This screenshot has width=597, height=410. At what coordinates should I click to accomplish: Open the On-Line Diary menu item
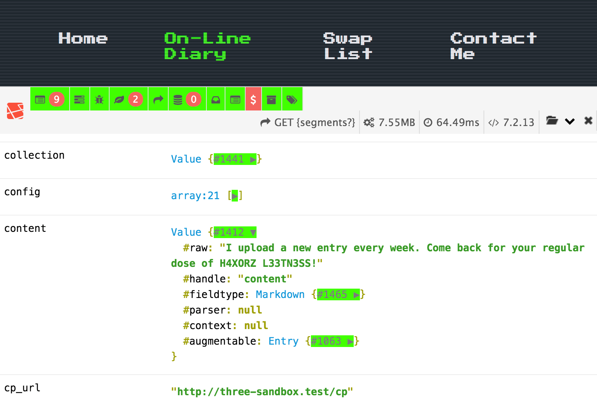pyautogui.click(x=207, y=46)
